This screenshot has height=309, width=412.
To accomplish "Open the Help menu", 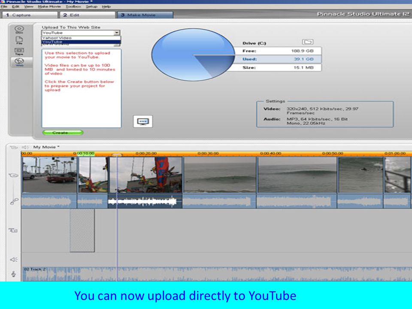I will tap(106, 6).
